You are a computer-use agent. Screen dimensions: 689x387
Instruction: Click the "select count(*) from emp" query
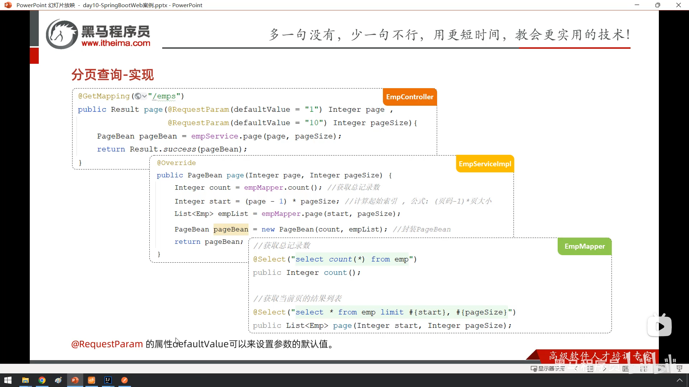point(352,259)
